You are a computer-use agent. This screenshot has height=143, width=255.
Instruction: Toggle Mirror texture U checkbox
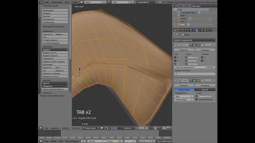202,57
